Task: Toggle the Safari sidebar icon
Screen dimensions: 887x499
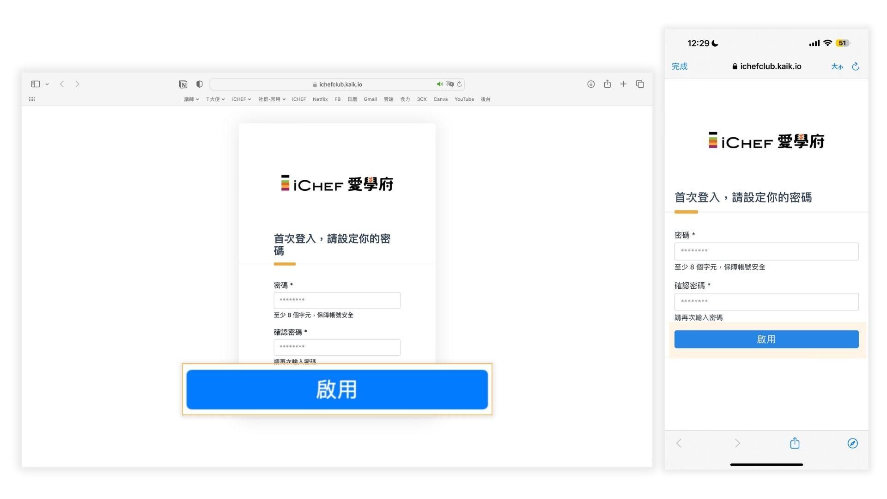Action: (x=36, y=84)
